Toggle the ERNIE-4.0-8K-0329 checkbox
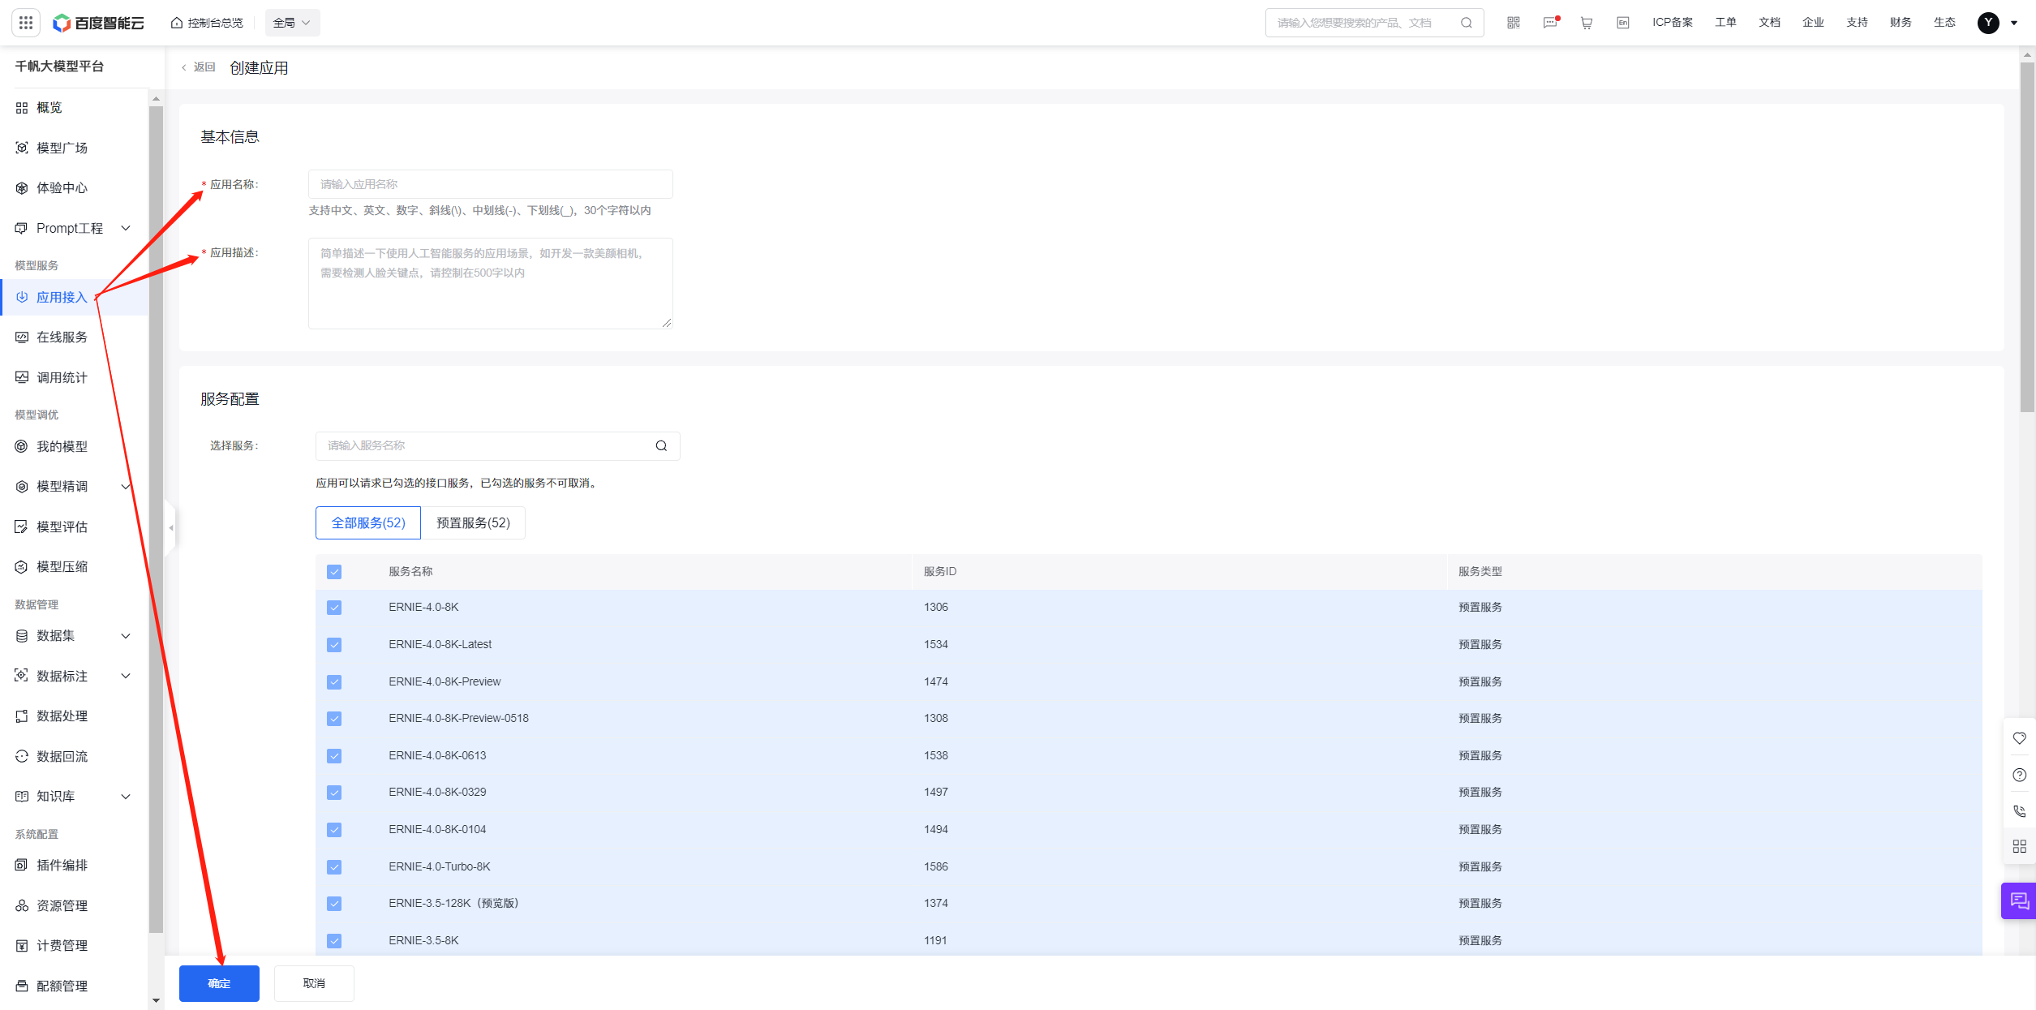Viewport: 2036px width, 1010px height. tap(334, 793)
